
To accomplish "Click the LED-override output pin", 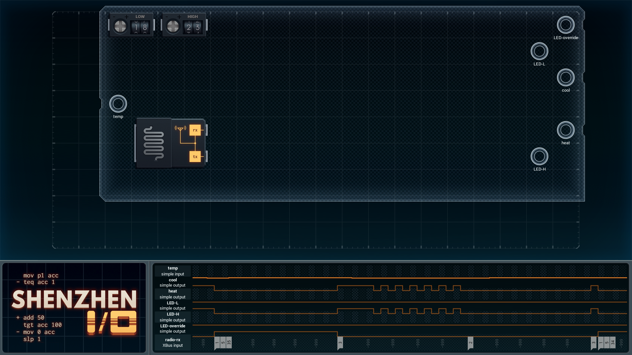I will point(566,25).
